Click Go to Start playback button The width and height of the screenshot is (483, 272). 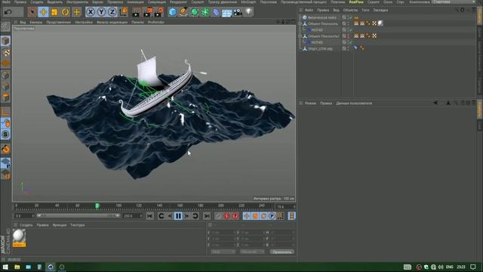tap(149, 216)
